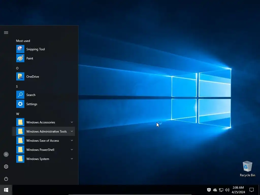The height and width of the screenshot is (195, 260).
Task: Expand the Start menu hamburger button
Action: click(x=6, y=32)
